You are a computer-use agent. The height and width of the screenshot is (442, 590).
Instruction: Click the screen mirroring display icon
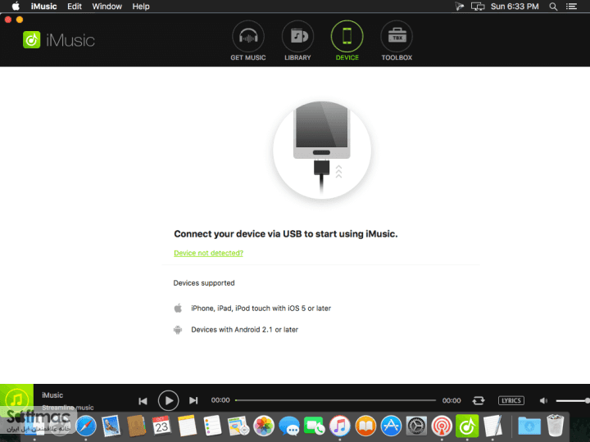pyautogui.click(x=478, y=7)
